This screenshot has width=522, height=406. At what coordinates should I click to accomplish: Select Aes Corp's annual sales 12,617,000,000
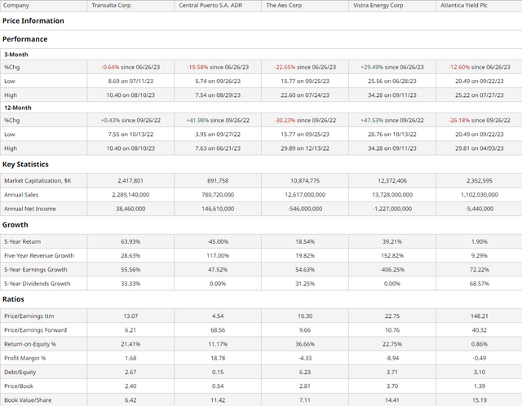point(305,195)
